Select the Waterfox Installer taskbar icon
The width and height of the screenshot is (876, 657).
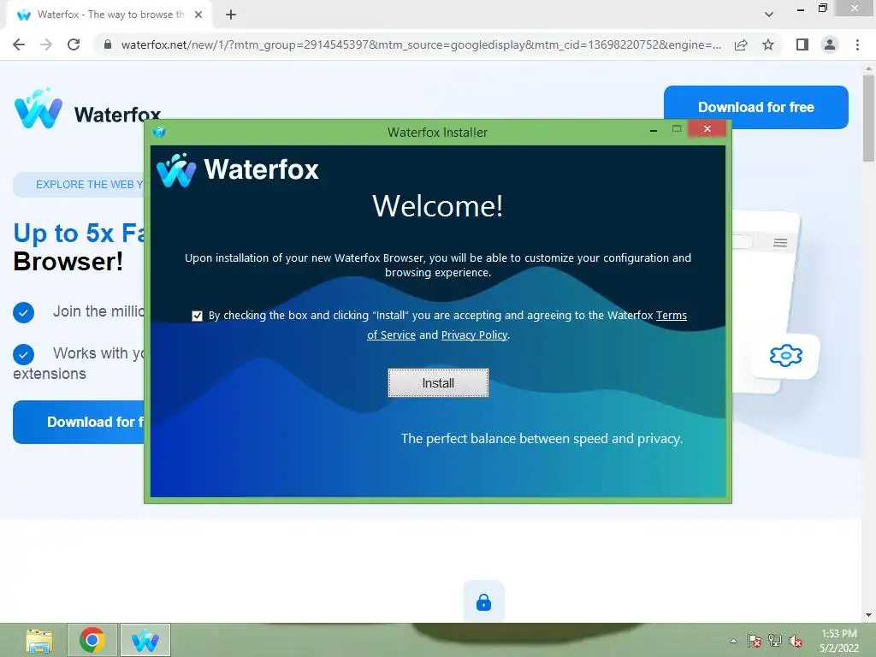pyautogui.click(x=145, y=640)
